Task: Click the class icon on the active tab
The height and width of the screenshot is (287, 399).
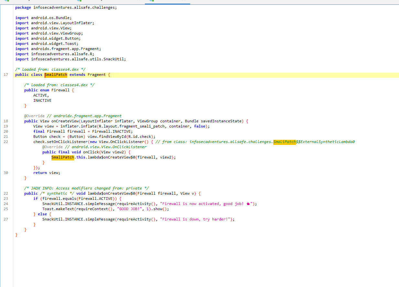Action: 152,1
